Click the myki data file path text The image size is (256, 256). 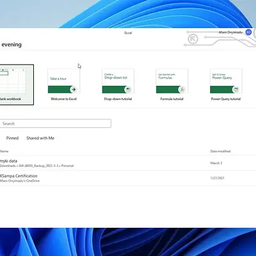tap(36, 166)
